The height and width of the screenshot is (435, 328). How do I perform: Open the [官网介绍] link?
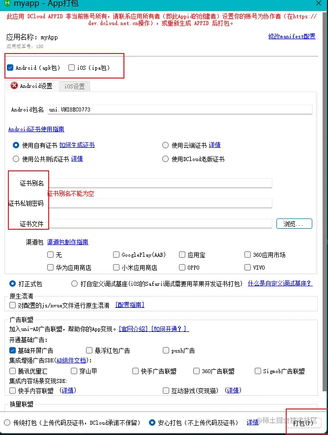[133, 329]
